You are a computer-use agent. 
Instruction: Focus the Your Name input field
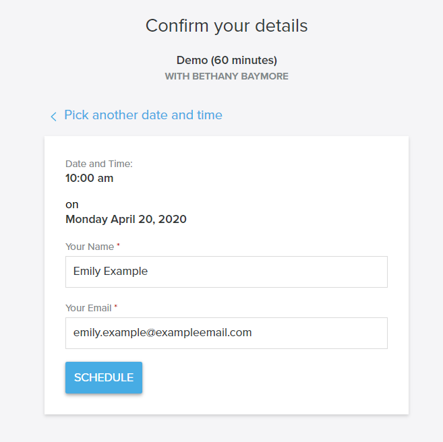[227, 272]
